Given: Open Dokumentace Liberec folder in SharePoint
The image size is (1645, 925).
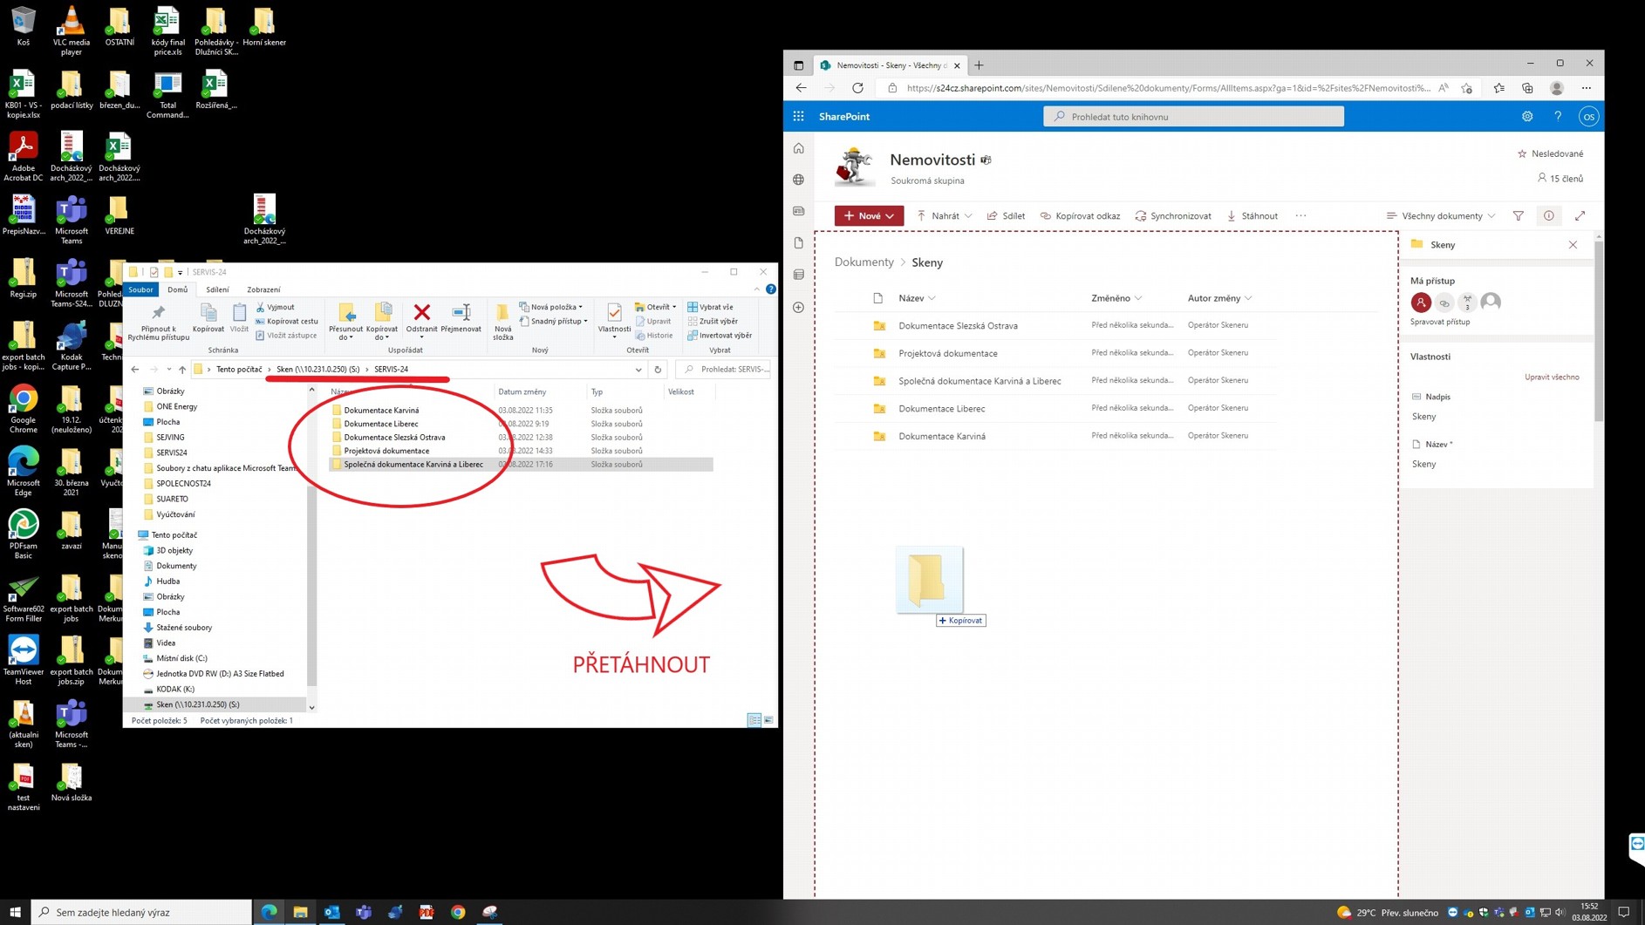Looking at the screenshot, I should [x=941, y=409].
